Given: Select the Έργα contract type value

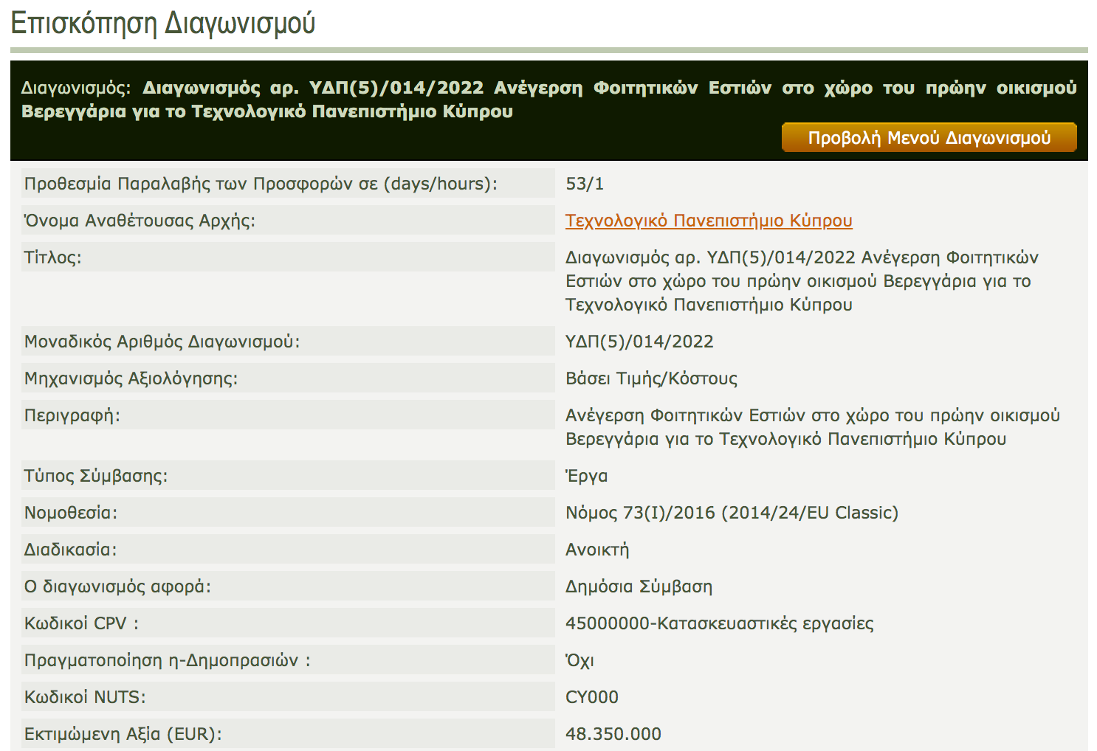Looking at the screenshot, I should [x=586, y=476].
